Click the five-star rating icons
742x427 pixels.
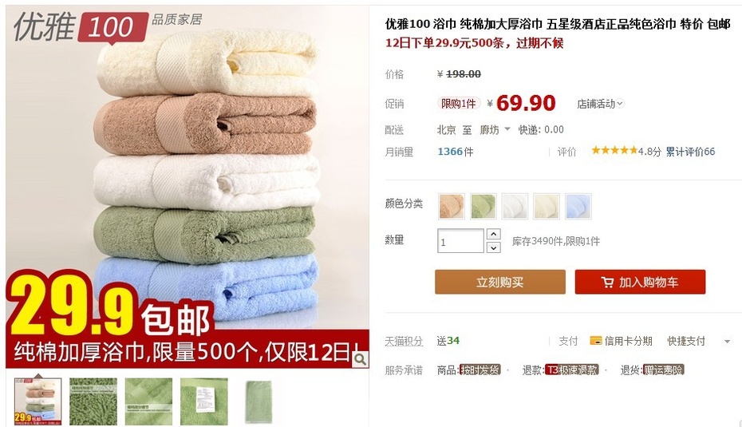(614, 151)
